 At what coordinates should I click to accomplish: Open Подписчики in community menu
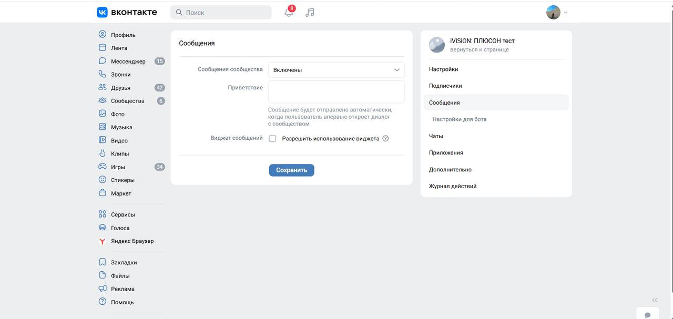tap(496, 86)
